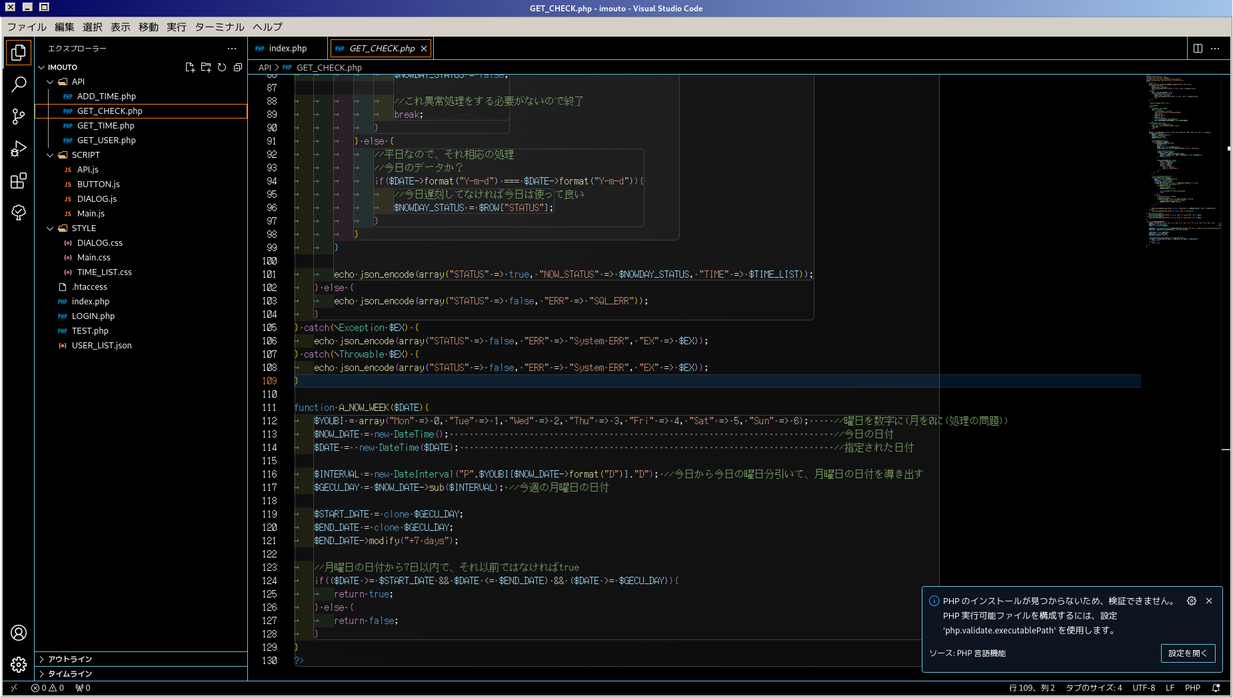Click the New File icon in explorer

point(190,67)
